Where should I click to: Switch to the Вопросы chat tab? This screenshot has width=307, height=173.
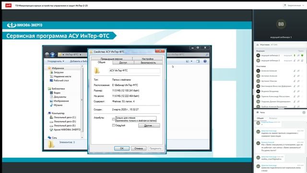pyautogui.click(x=273, y=118)
